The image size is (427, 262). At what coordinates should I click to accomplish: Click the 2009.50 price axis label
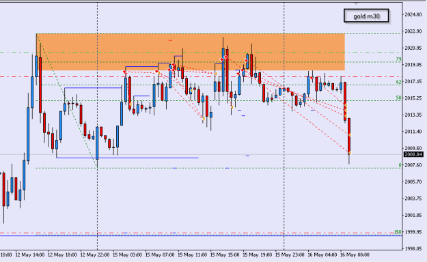tap(413, 148)
